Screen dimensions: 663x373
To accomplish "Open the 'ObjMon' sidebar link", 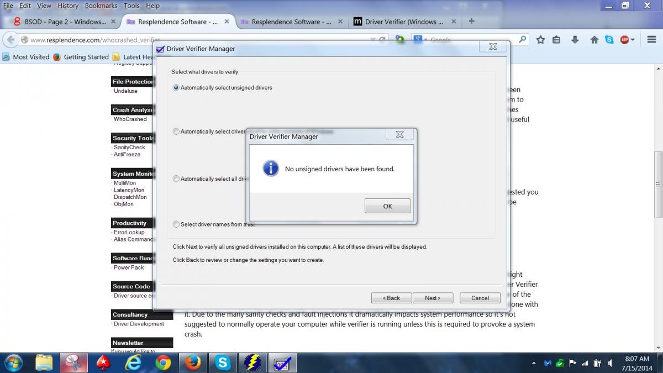I will click(123, 204).
